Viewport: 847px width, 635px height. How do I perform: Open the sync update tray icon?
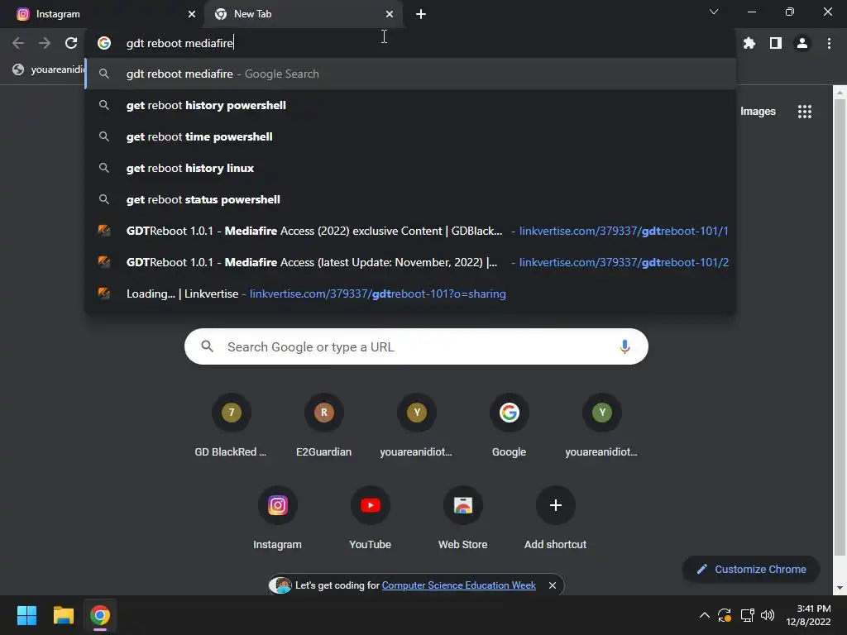(725, 615)
